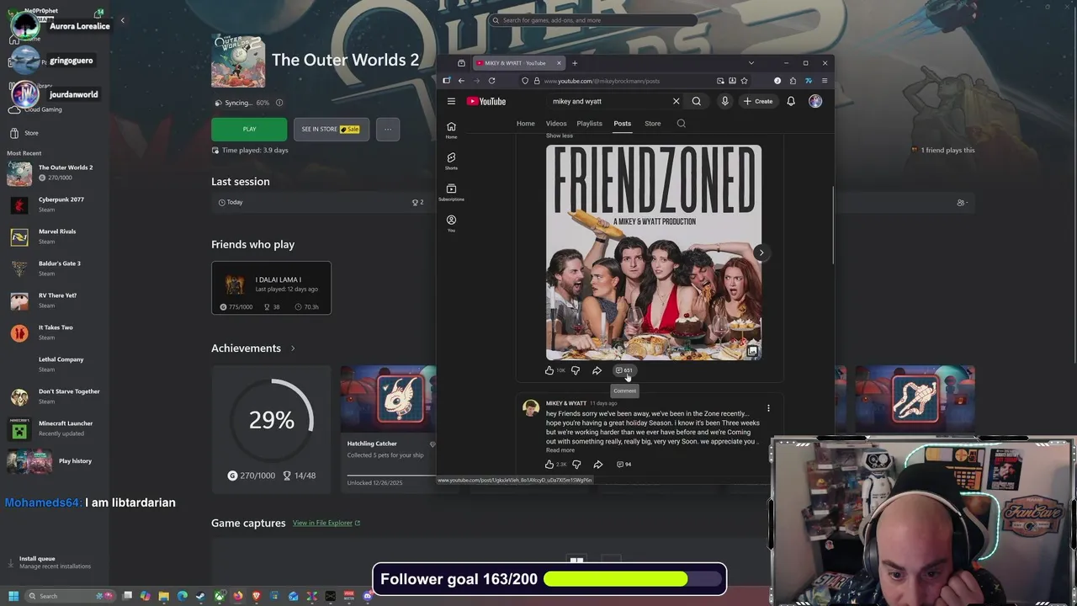Open Outer Worlds 2 more options button

click(388, 129)
